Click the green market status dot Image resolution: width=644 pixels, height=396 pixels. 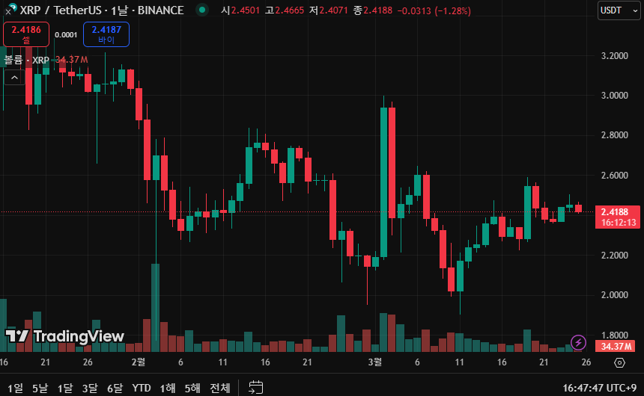(x=201, y=10)
